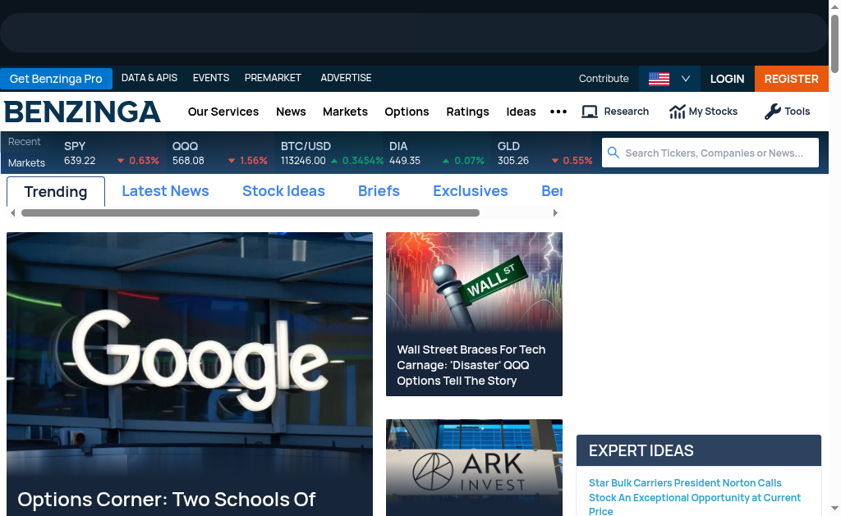Open the My Stocks chart icon
The image size is (841, 516).
pos(678,112)
